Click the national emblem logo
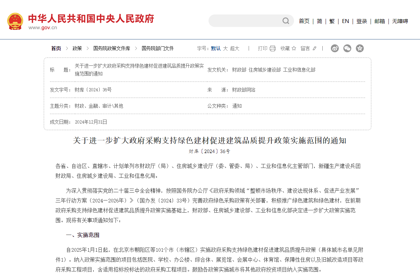This screenshot has height=278, width=420. 15,22
